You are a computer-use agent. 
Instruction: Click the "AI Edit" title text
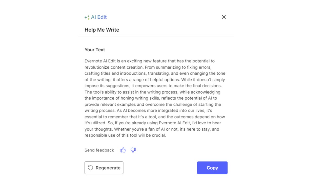99,17
